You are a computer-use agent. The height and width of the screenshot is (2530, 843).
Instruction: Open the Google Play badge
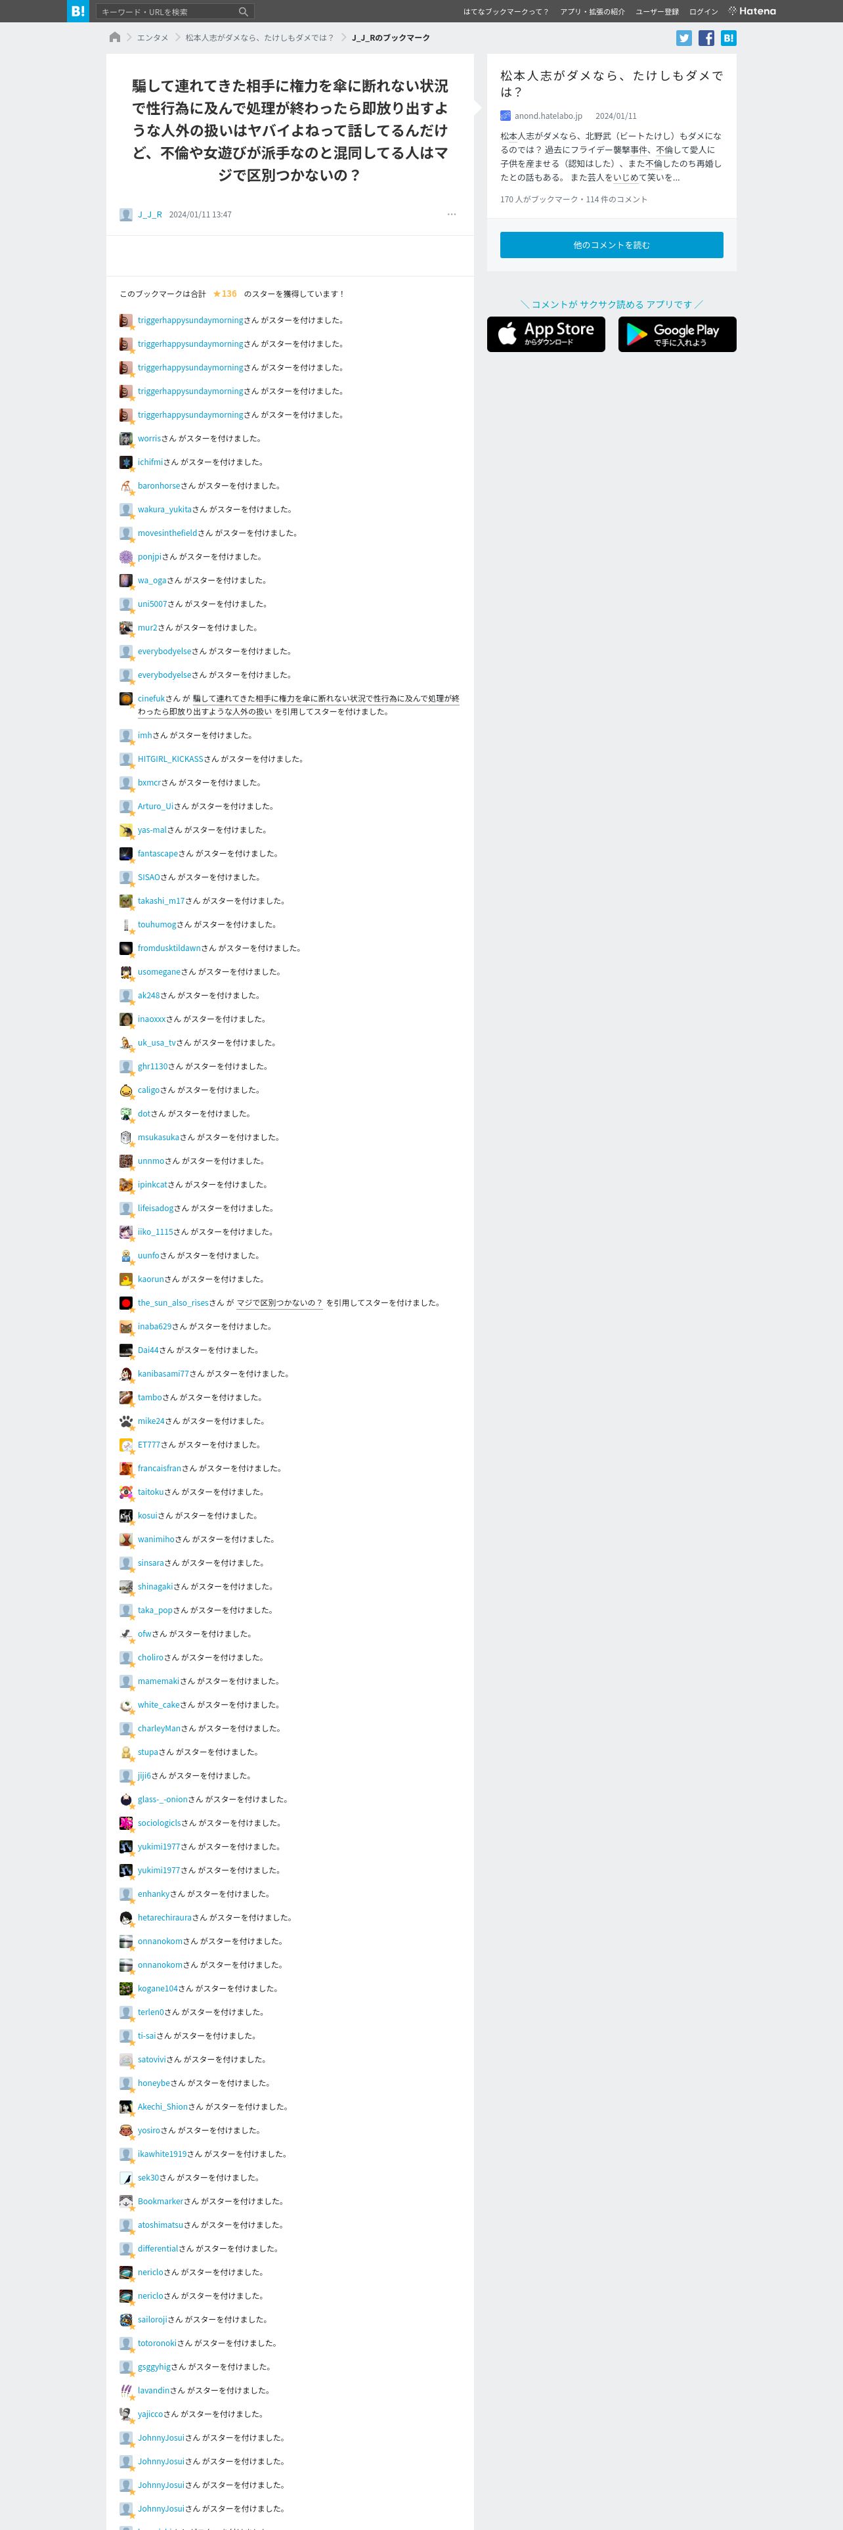click(677, 334)
